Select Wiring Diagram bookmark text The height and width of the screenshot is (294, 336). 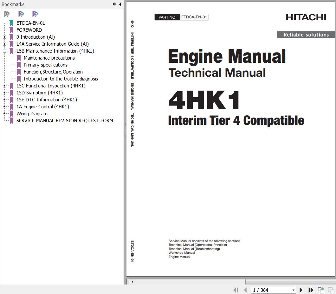32,114
